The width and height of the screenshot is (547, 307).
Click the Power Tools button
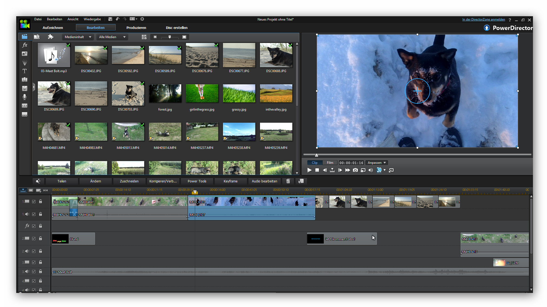pyautogui.click(x=197, y=181)
